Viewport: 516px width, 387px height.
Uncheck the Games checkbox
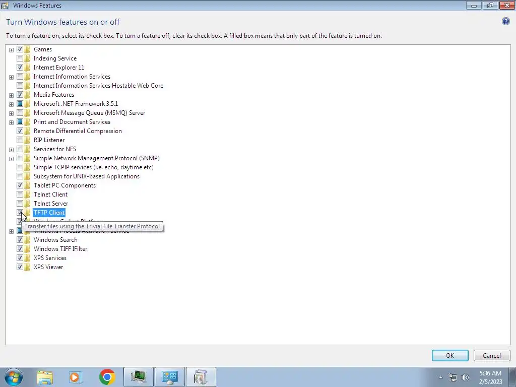tap(20, 49)
